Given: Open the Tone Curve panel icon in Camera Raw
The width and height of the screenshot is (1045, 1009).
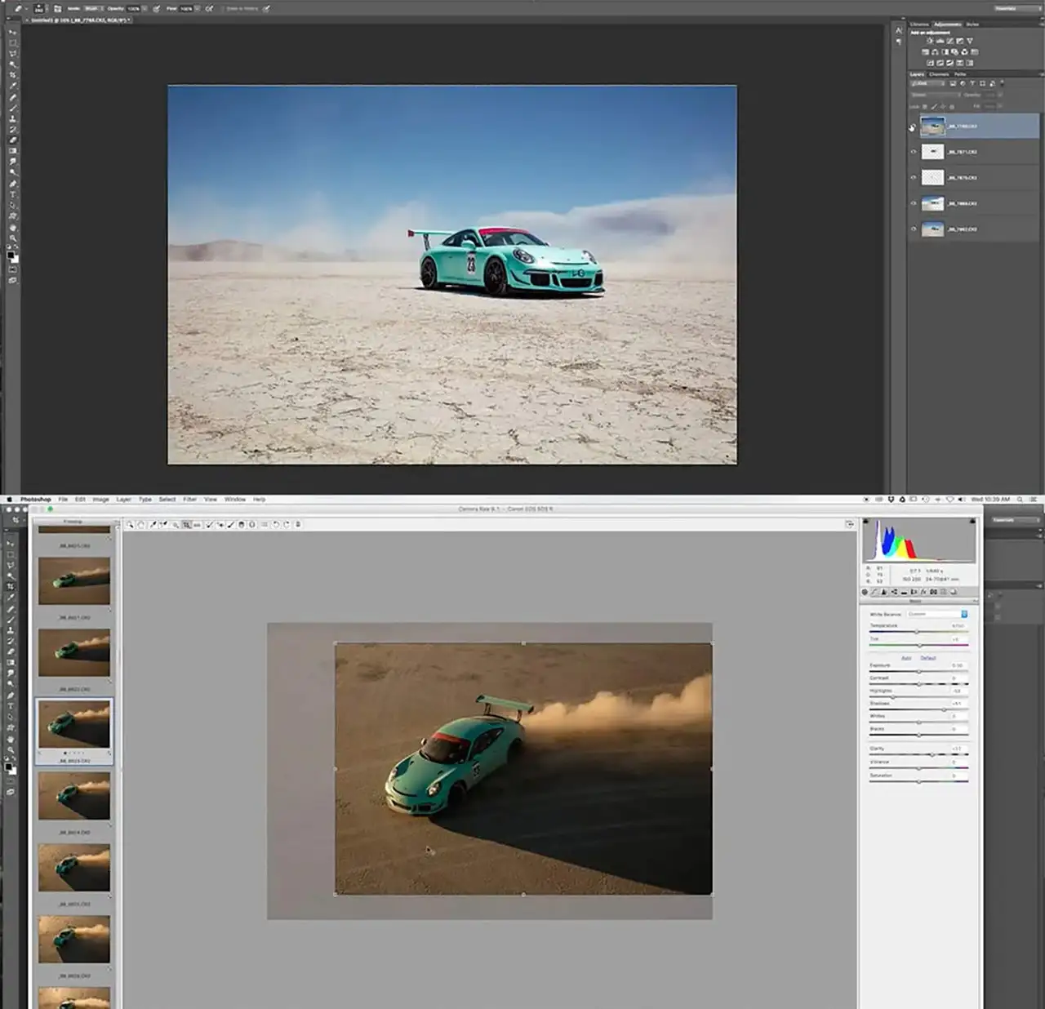Looking at the screenshot, I should pyautogui.click(x=874, y=592).
